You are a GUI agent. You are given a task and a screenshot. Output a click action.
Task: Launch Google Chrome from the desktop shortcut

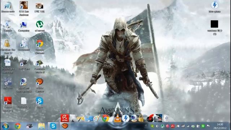40,47
